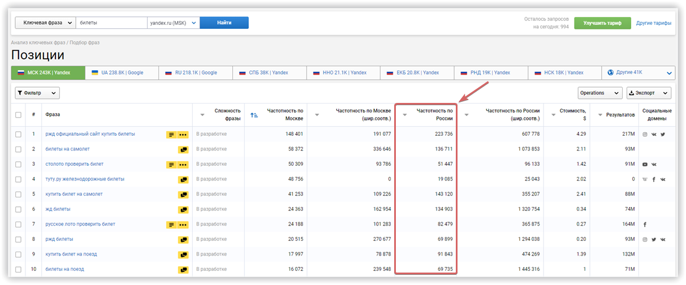This screenshot has width=686, height=285.
Task: Check the box for row 8 'ржд билеты'
Action: pyautogui.click(x=19, y=239)
